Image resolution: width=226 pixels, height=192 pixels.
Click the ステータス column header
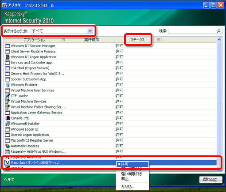click(137, 40)
